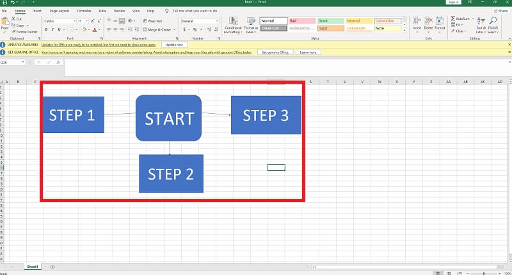Open the Fill Color dropdown arrow
The image size is (512, 275).
click(x=88, y=29)
